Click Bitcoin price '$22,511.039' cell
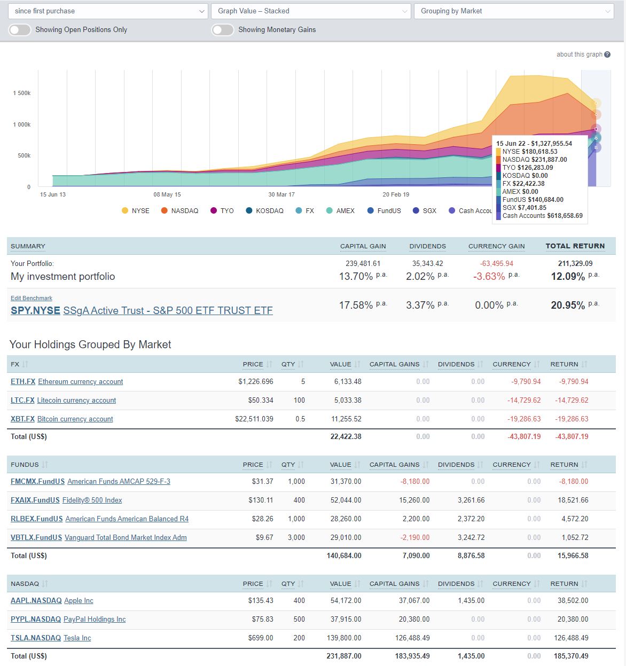The image size is (626, 666). pos(254,419)
